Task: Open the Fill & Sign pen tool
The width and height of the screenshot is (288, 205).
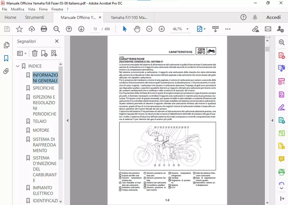Action: pyautogui.click(x=281, y=107)
